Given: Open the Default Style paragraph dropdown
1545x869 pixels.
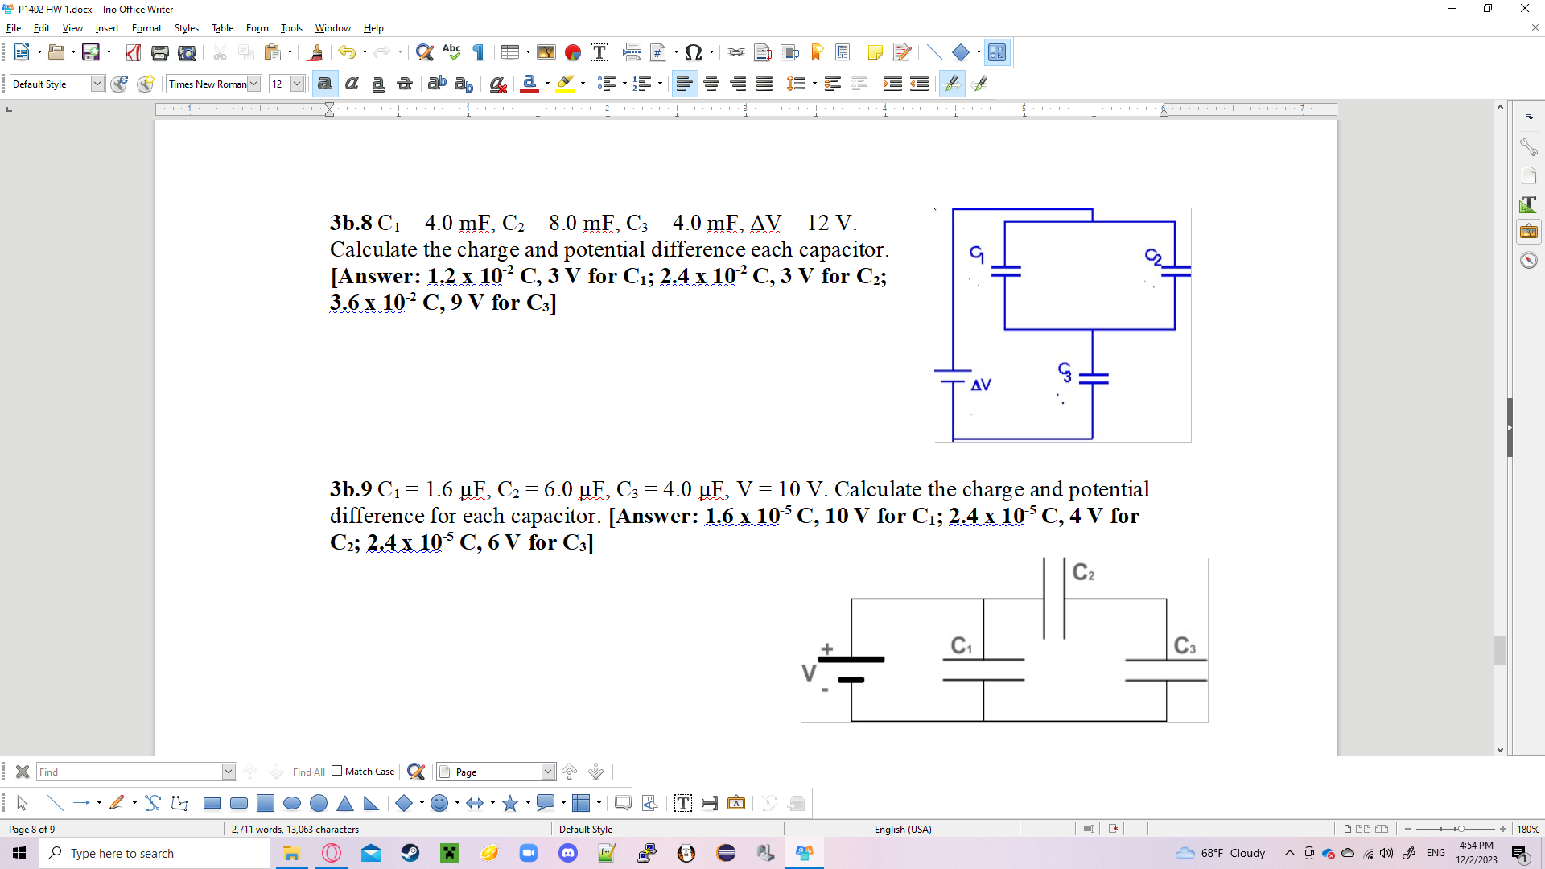Looking at the screenshot, I should pyautogui.click(x=96, y=84).
